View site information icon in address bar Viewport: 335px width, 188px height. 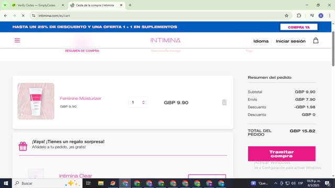click(33, 16)
